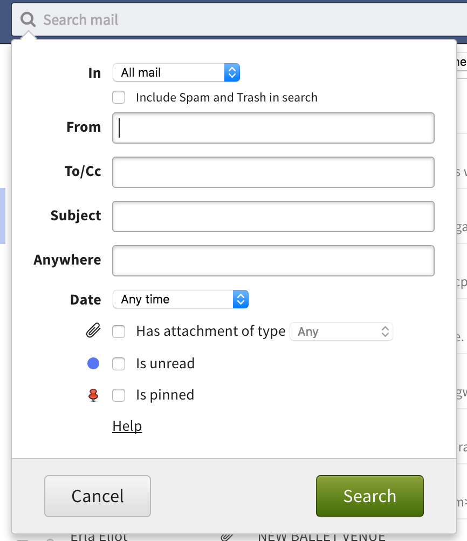Click the Search mail bar at top
Image resolution: width=467 pixels, height=541 pixels.
tap(241, 19)
